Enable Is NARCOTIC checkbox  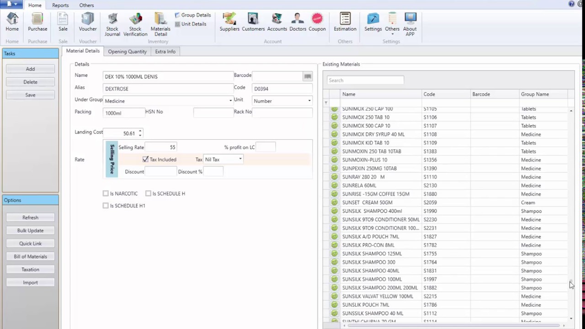coord(106,194)
